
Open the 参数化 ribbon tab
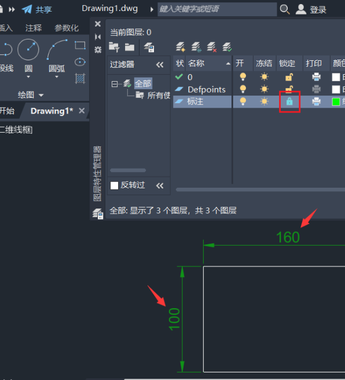[x=67, y=28]
